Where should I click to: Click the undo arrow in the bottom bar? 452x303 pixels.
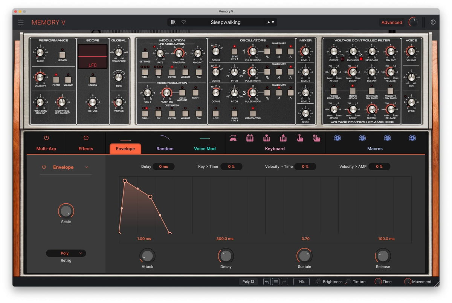click(x=267, y=282)
